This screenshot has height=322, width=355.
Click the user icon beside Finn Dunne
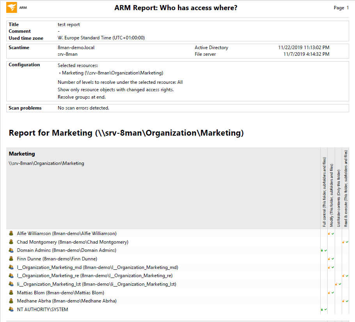coord(11,258)
